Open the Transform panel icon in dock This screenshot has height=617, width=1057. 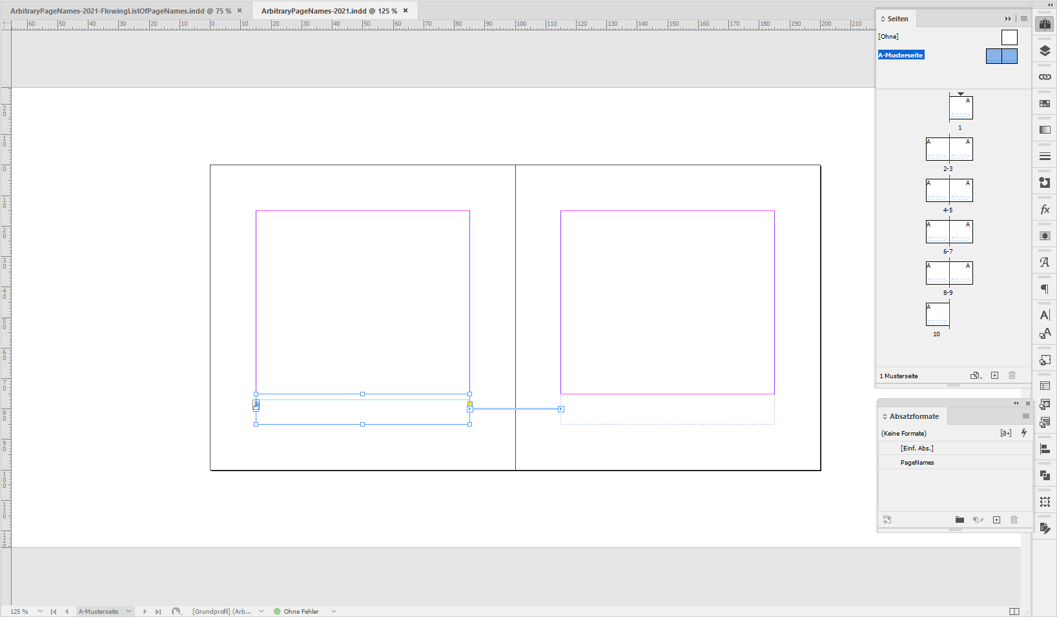1045,501
